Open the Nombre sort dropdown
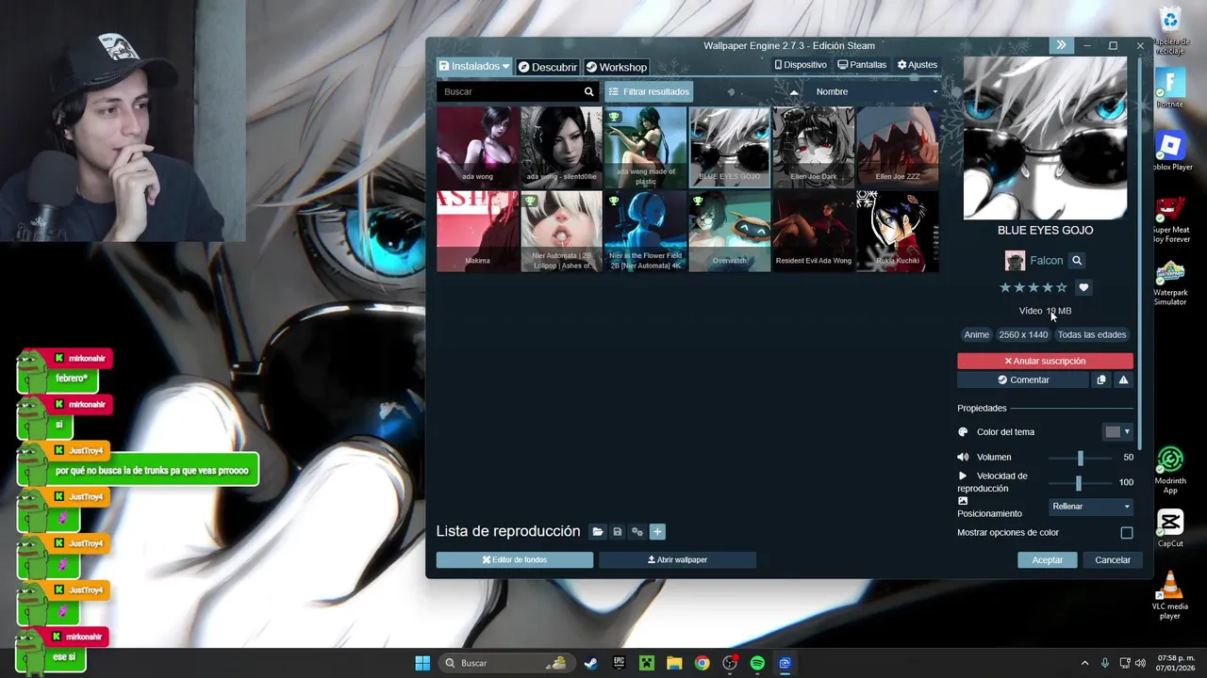 [876, 91]
